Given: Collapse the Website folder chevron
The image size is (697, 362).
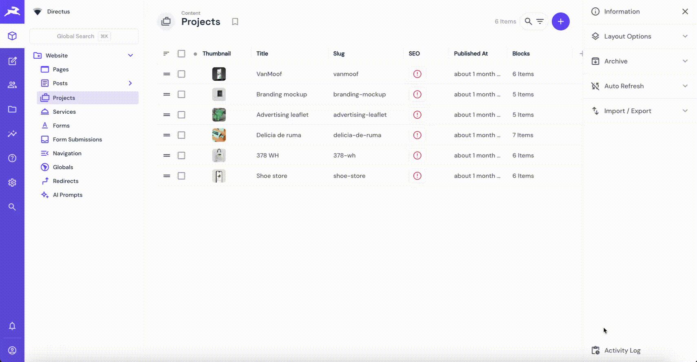Looking at the screenshot, I should click(x=131, y=55).
